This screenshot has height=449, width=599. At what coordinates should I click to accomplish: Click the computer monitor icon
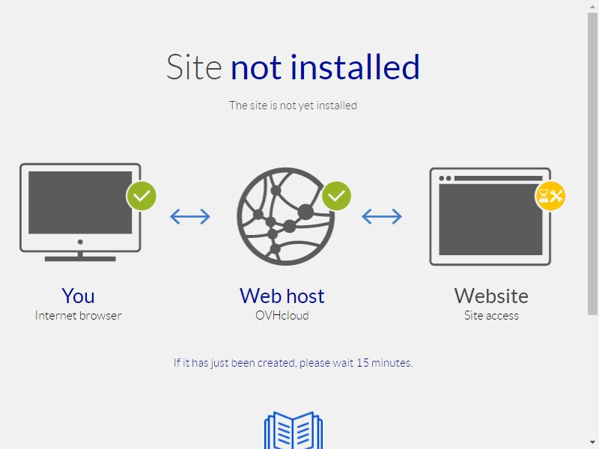[x=80, y=213]
